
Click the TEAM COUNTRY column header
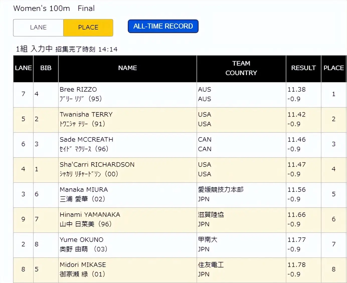pos(241,68)
